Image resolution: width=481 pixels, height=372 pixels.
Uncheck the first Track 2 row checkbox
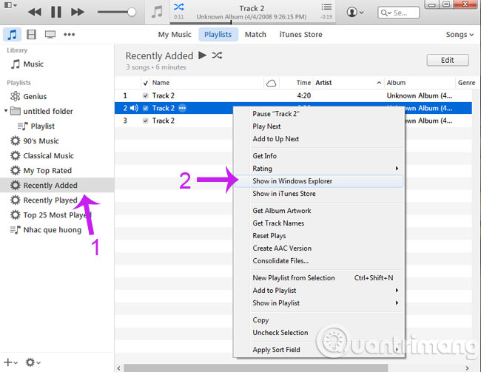click(145, 95)
